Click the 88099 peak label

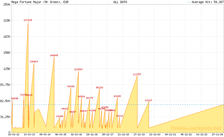click(71, 86)
